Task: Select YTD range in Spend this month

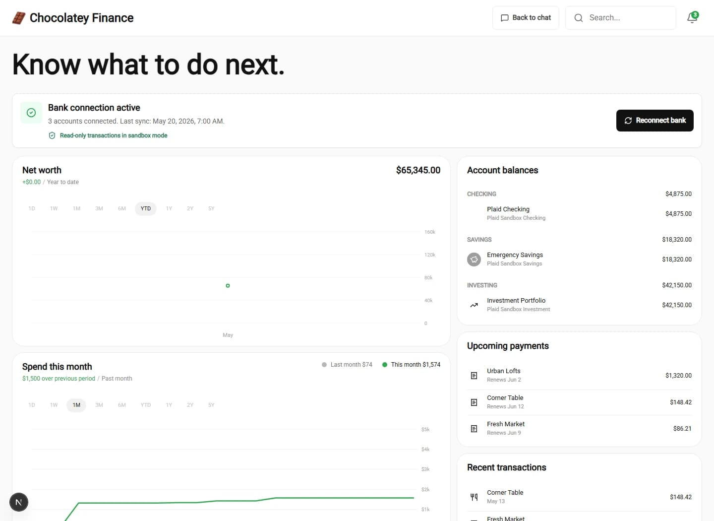Action: [146, 405]
